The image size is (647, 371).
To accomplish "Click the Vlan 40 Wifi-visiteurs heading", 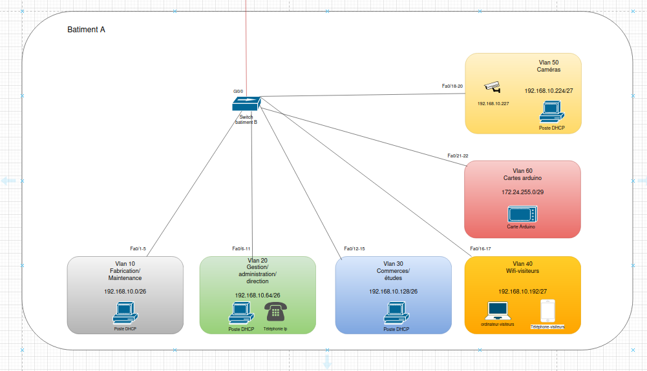I will point(522,267).
